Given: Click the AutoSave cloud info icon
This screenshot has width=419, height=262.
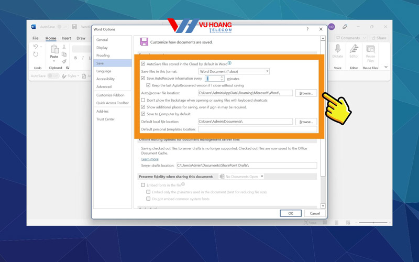Looking at the screenshot, I should click(x=230, y=63).
